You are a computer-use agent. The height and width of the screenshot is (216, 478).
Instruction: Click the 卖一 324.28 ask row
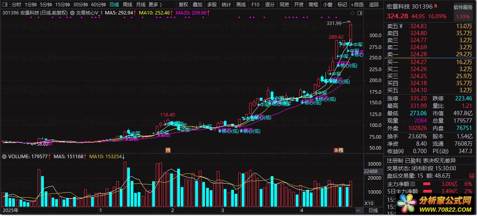430,54
